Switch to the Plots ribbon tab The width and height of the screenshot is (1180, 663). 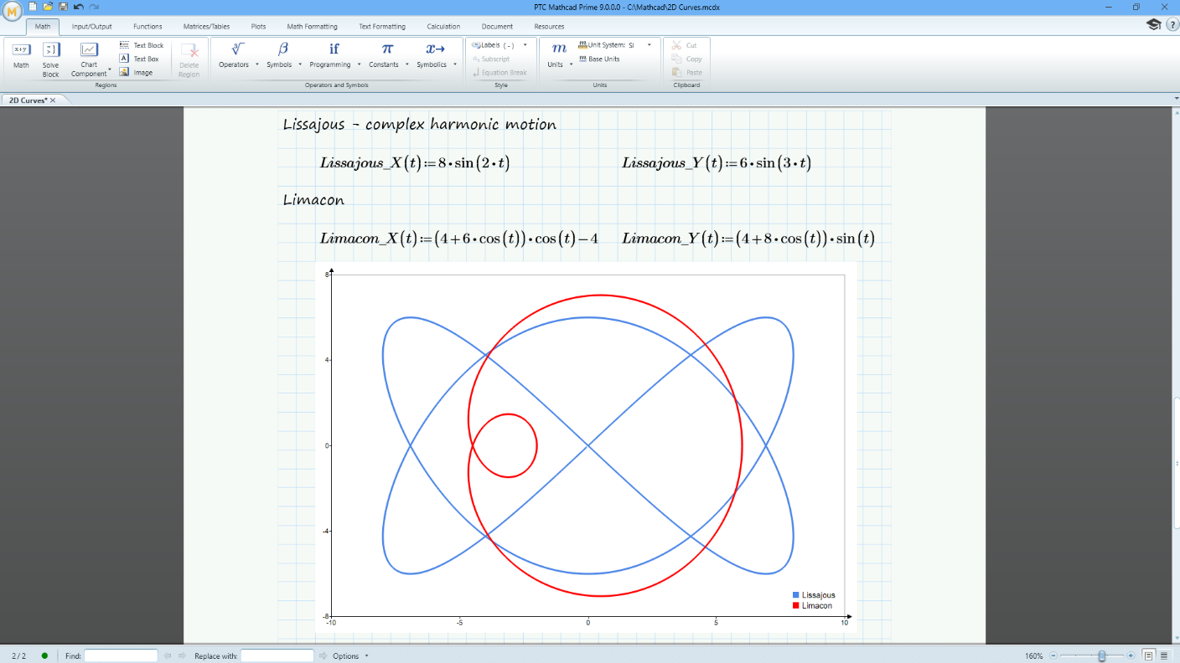coord(257,26)
